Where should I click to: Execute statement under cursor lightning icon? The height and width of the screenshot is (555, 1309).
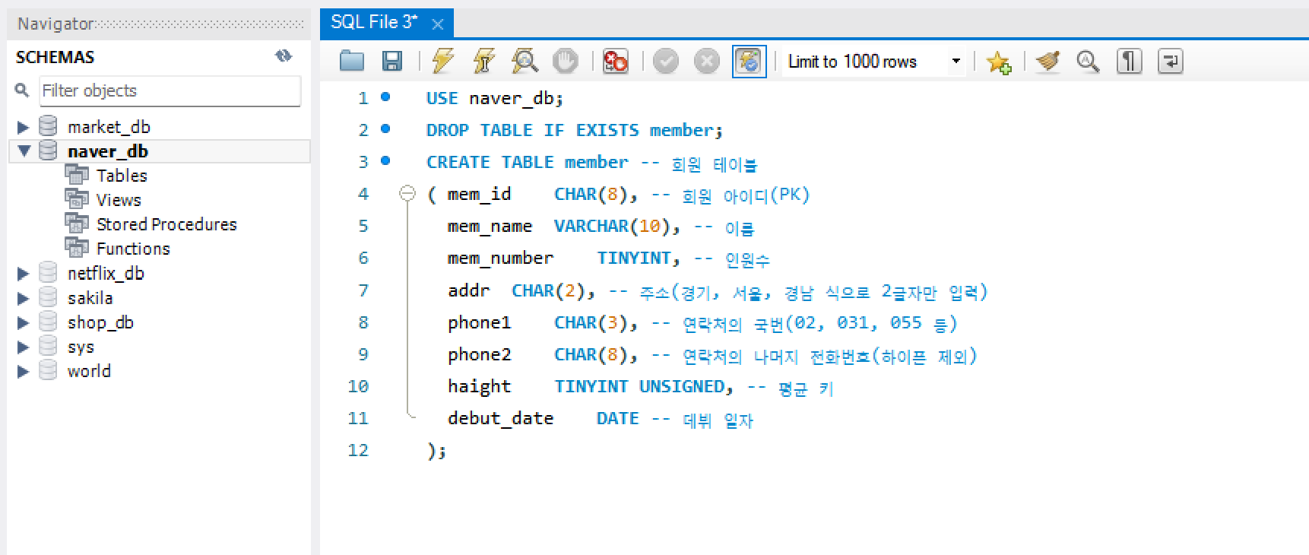(483, 61)
